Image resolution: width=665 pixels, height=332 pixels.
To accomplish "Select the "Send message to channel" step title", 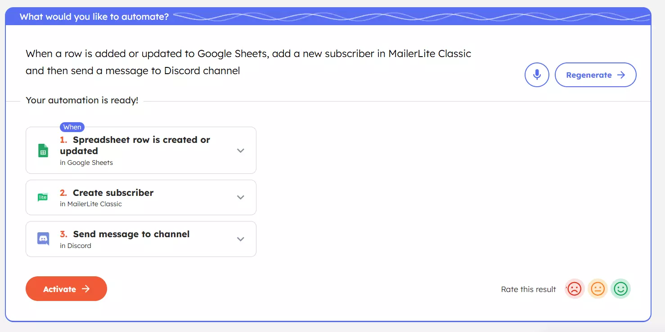I will [131, 234].
